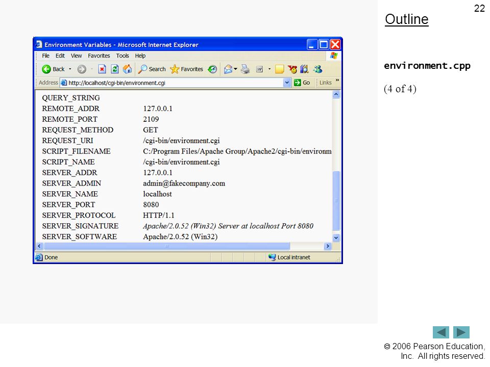The image size is (490, 367).
Task: Open the File menu
Action: tap(45, 56)
